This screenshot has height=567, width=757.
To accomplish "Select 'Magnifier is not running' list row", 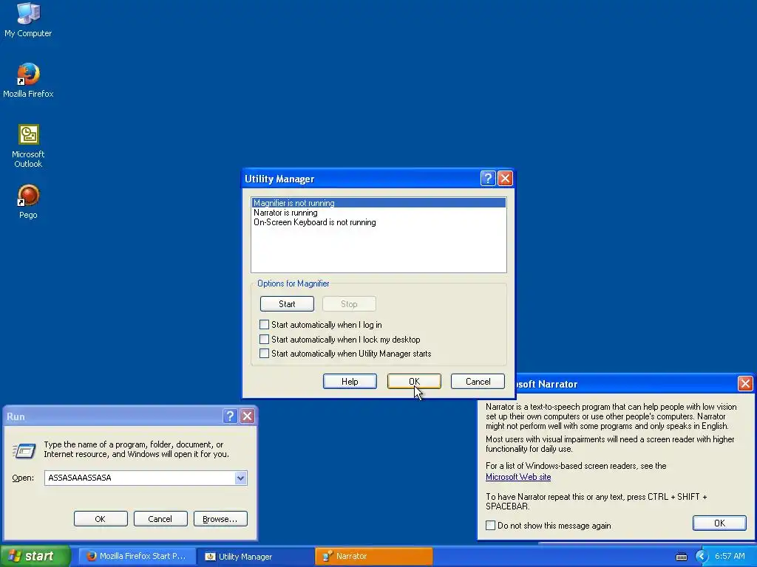I will pyautogui.click(x=378, y=203).
